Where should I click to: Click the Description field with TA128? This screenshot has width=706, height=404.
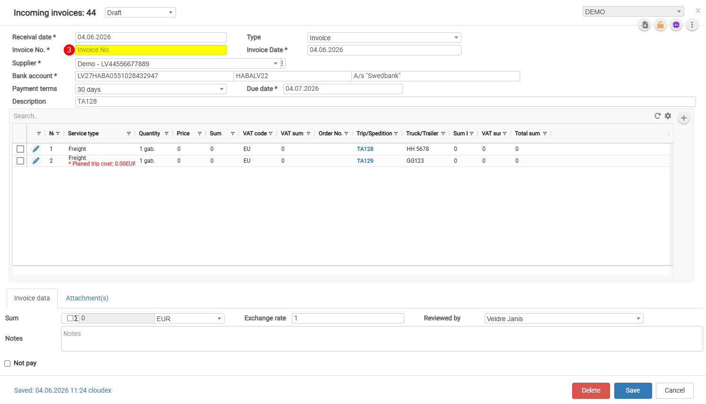pos(385,101)
